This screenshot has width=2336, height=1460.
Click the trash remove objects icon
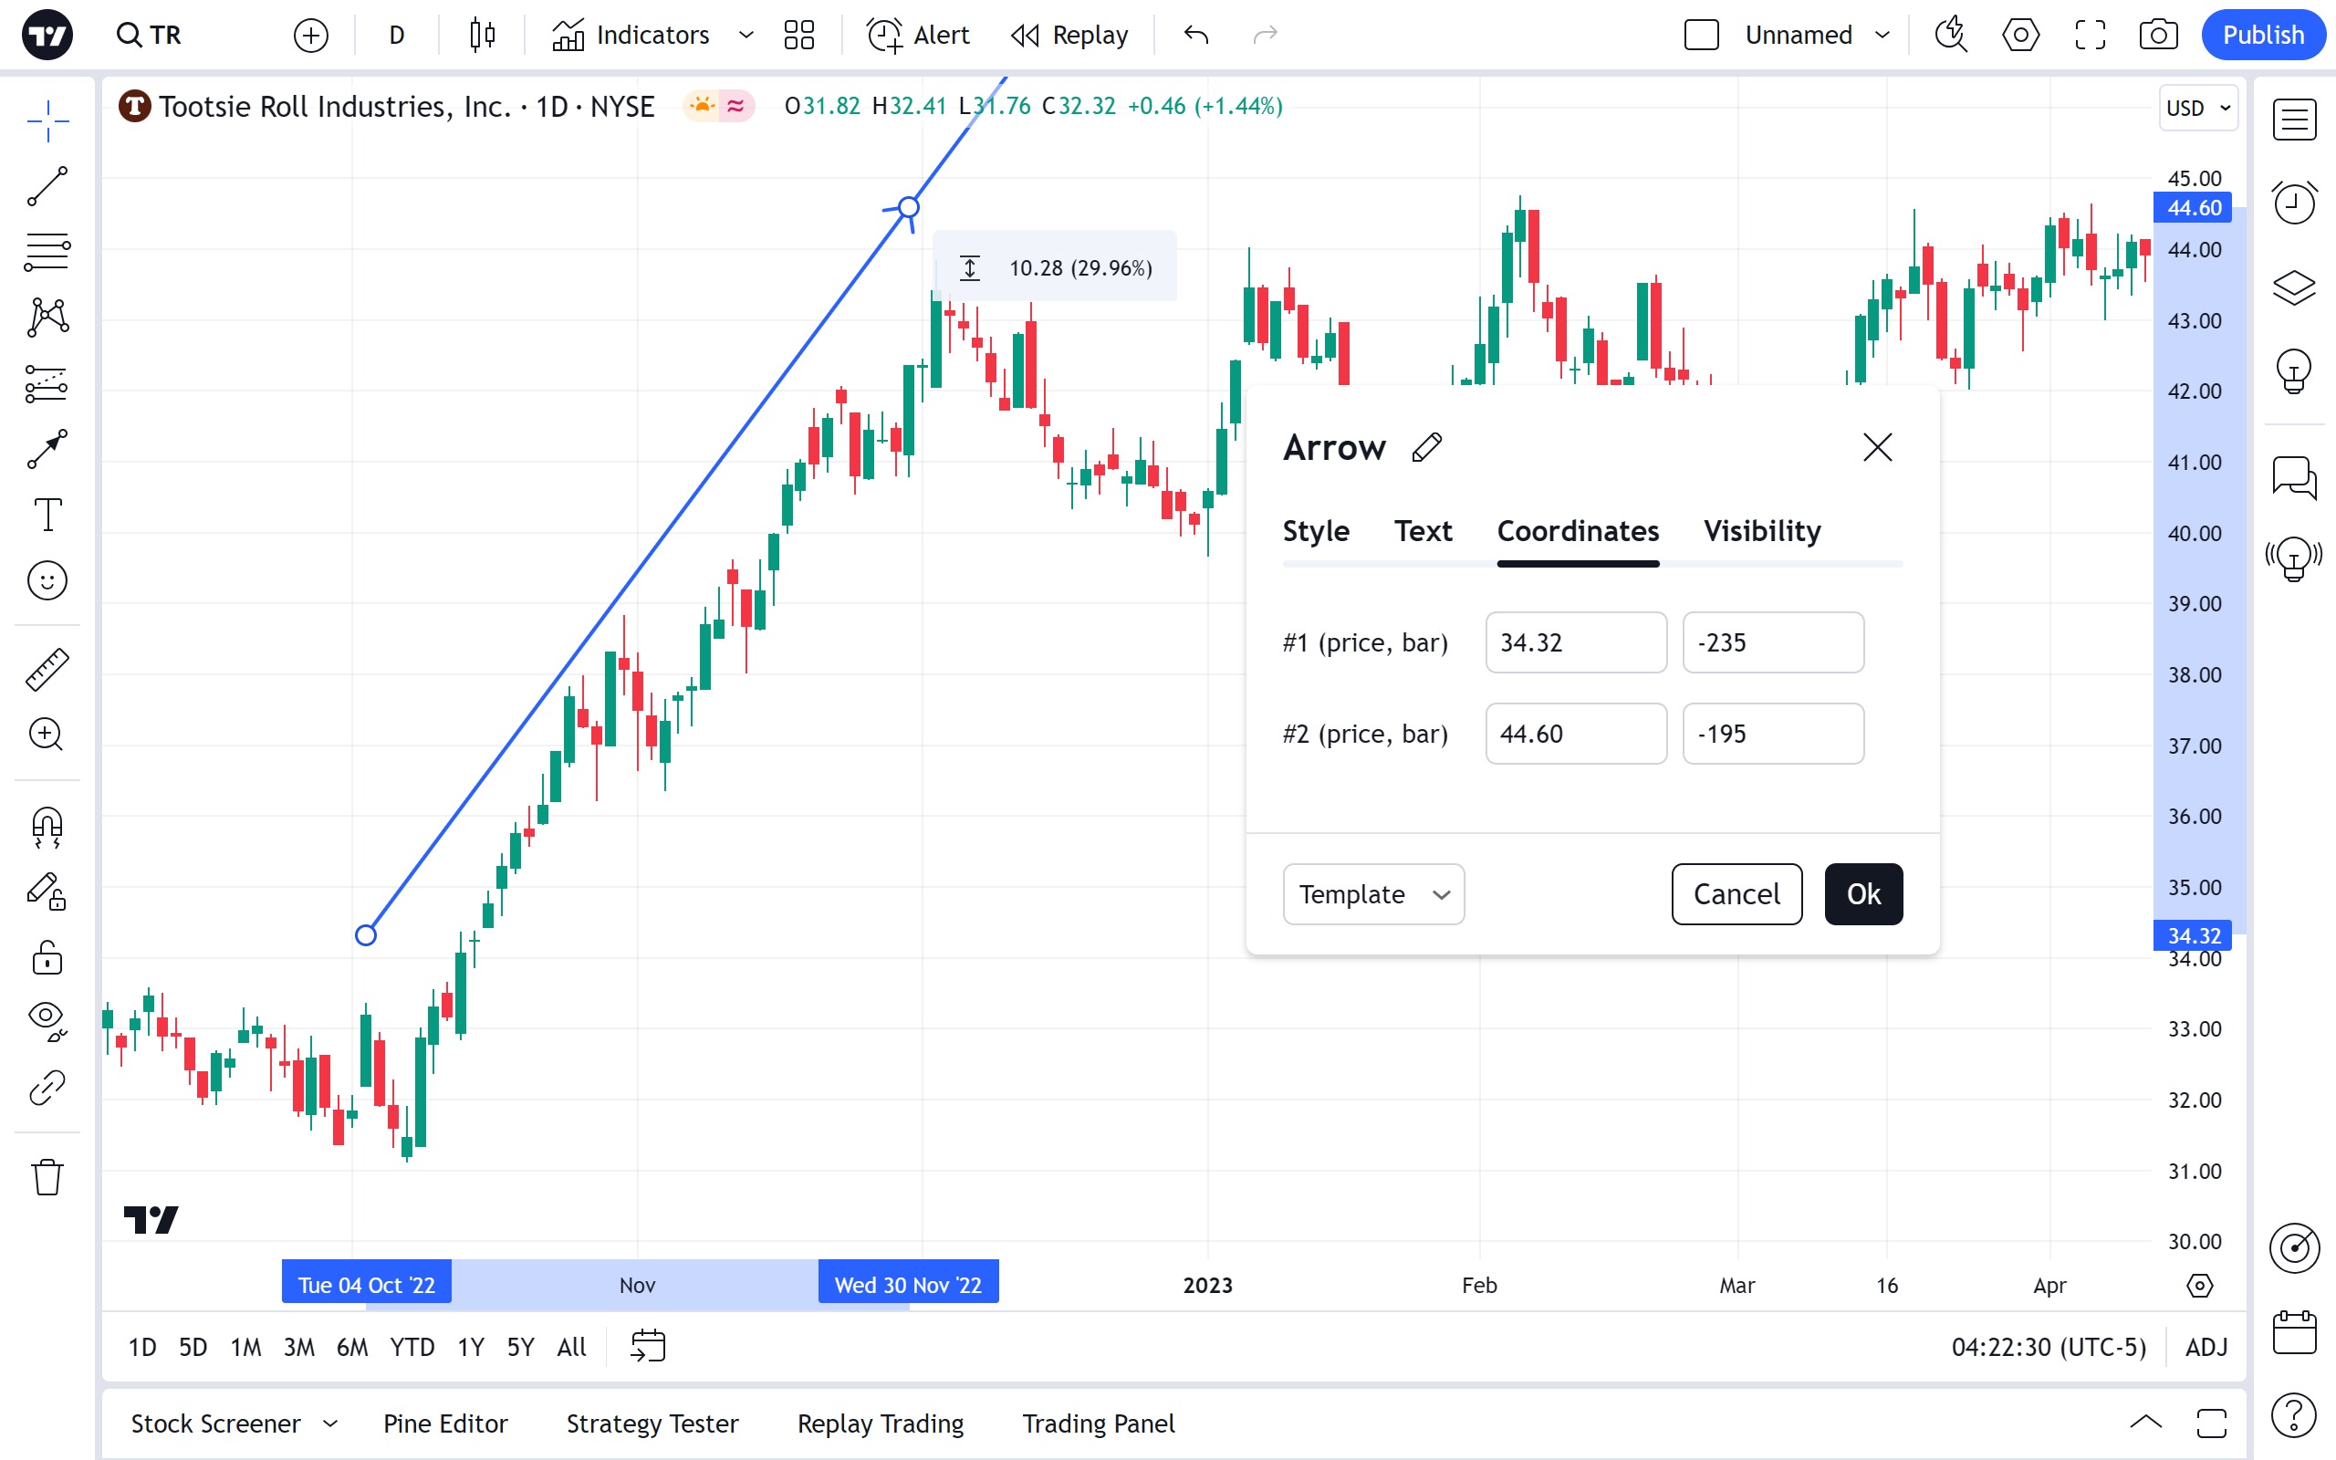click(47, 1177)
